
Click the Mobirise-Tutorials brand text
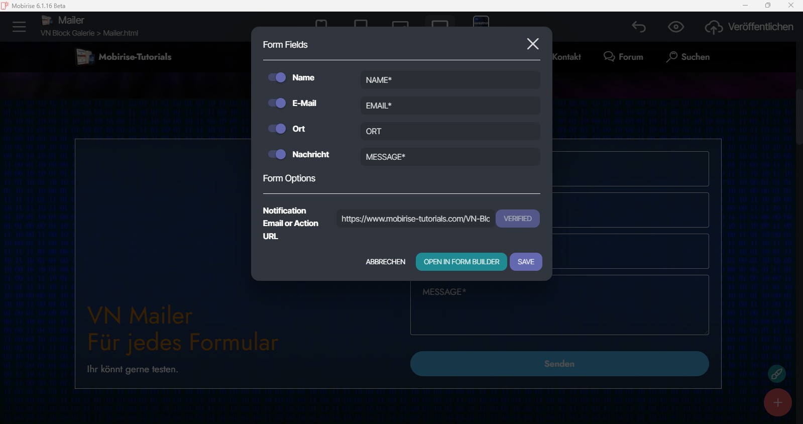click(x=135, y=57)
